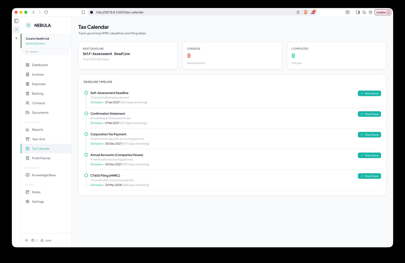405x263 pixels.
Task: Select the Next Deadline summary card
Action: coord(128,56)
